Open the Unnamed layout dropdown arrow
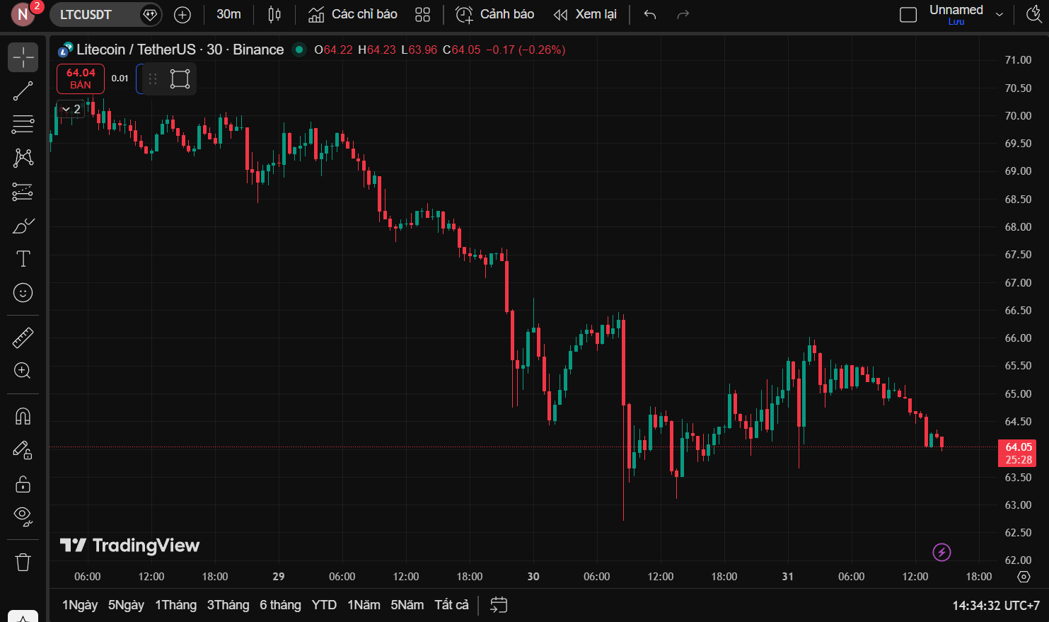This screenshot has height=622, width=1049. (x=999, y=14)
